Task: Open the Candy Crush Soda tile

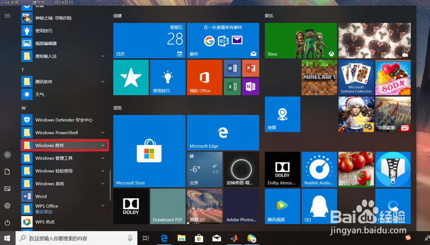Action: coord(393,77)
